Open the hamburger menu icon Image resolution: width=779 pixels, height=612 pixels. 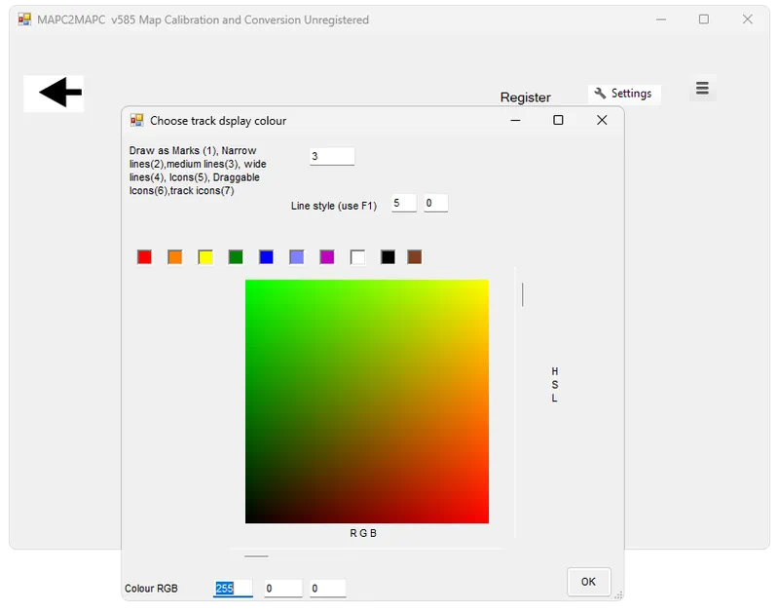(702, 88)
